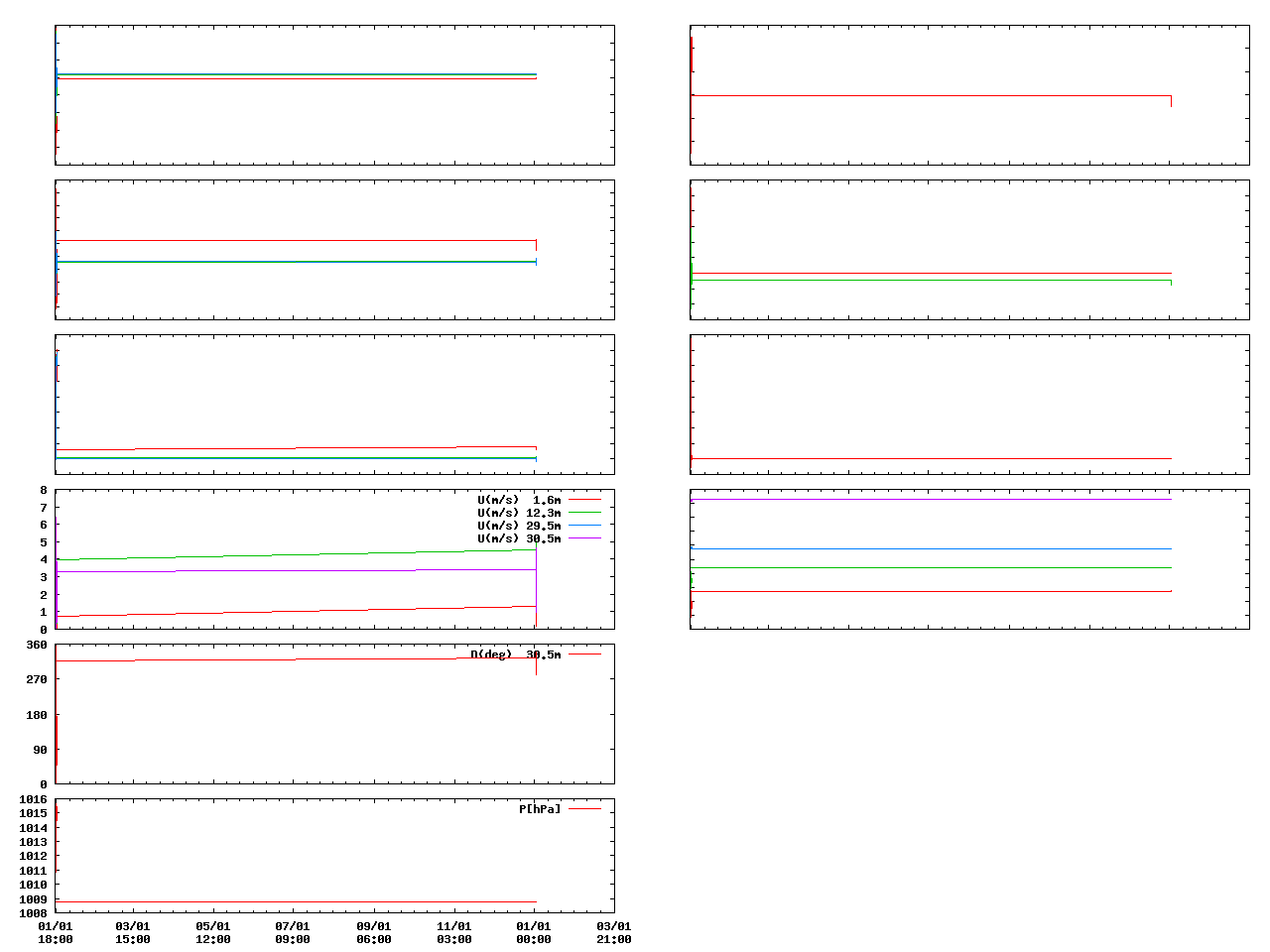
Task: Click red line sample beside 'U(m/s) 1.6m'
Action: 584,500
